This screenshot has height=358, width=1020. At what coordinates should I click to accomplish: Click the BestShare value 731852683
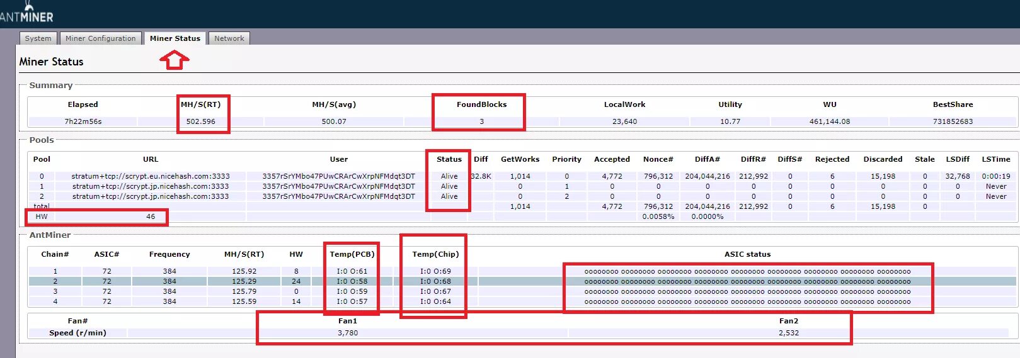pos(953,121)
